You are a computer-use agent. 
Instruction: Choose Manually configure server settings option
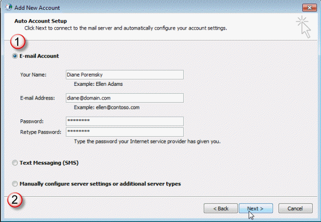15,184
